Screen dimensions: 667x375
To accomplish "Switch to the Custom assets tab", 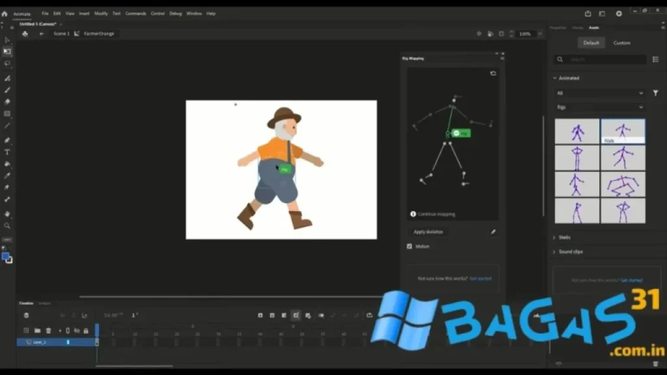I will (621, 43).
